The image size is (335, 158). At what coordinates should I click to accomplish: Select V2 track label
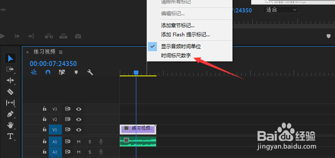[55, 119]
